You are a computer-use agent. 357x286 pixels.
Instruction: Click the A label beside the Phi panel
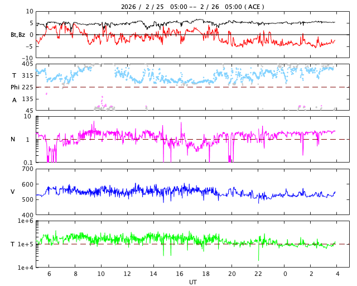click(15, 100)
